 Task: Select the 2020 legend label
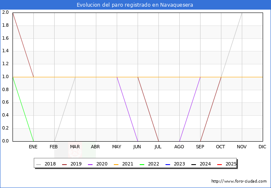tap(102, 164)
